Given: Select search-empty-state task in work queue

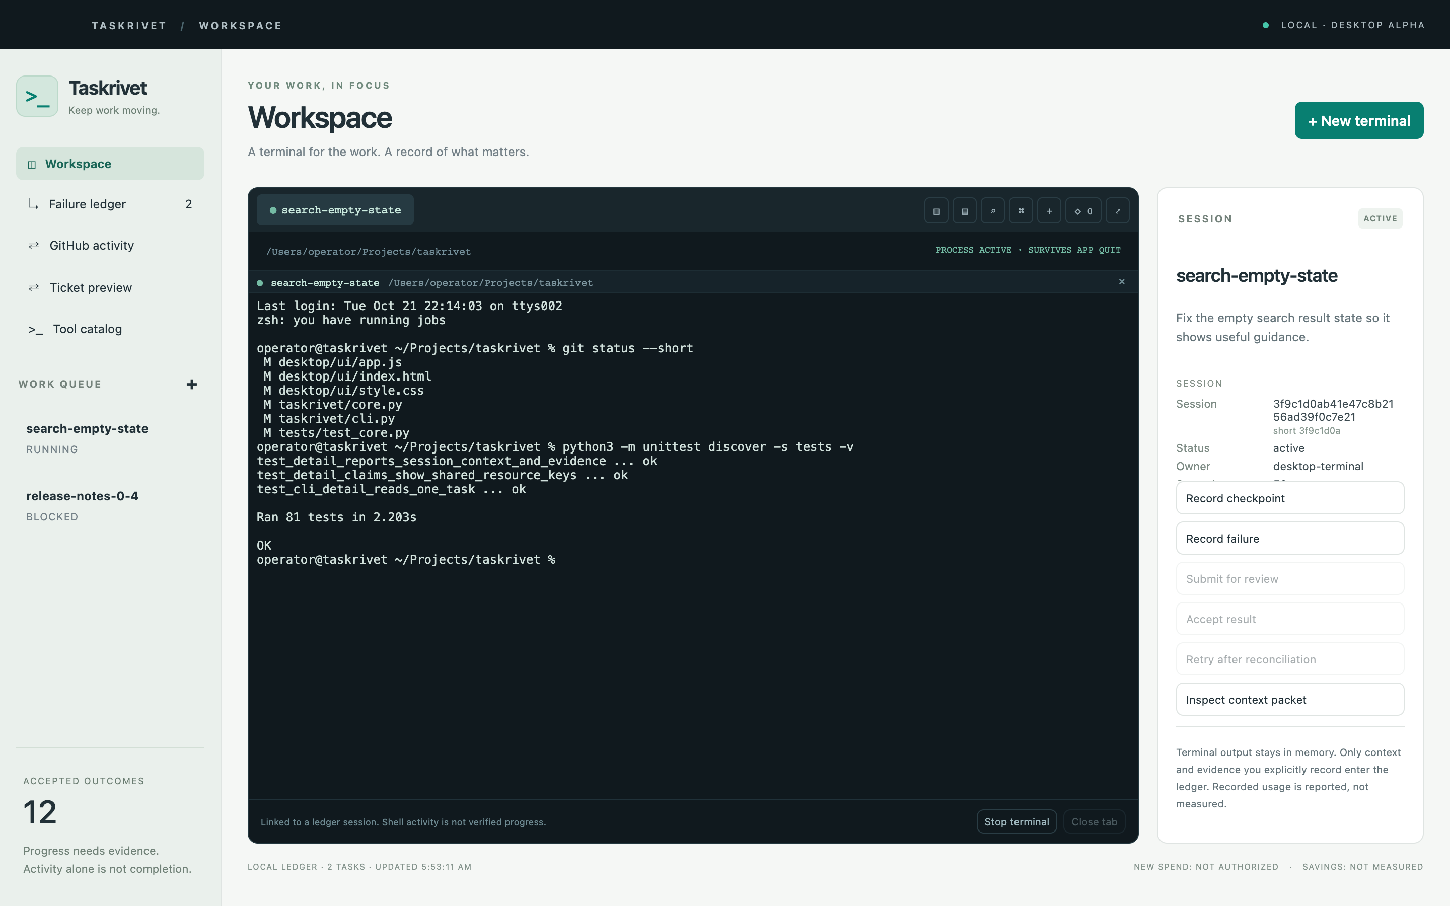Looking at the screenshot, I should (110, 438).
